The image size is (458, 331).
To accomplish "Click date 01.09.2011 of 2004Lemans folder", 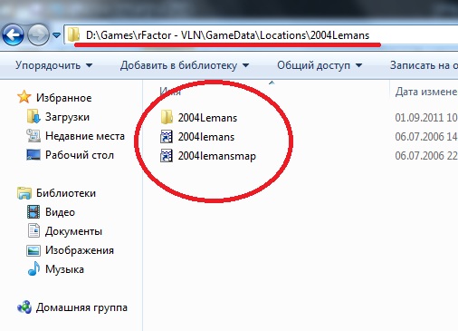I will [x=426, y=118].
